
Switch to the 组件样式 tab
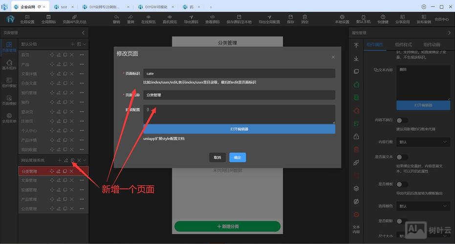403,44
